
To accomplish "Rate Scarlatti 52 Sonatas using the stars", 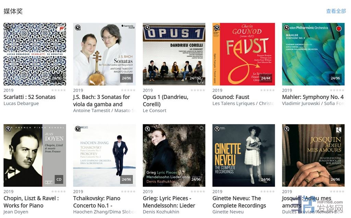I will coord(59,90).
